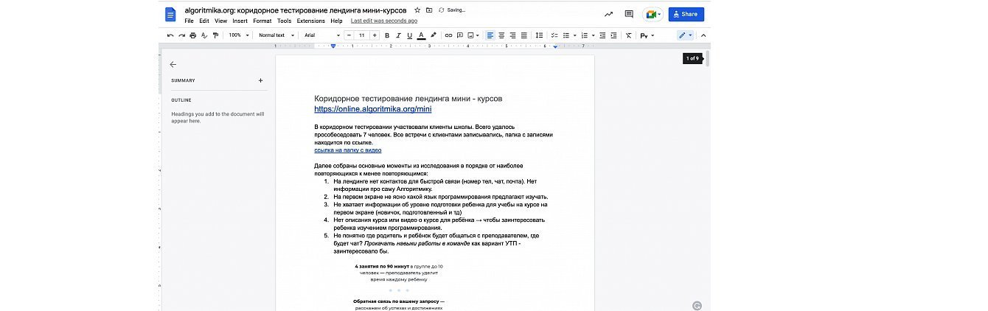Open the input tools dropdown
The width and height of the screenshot is (988, 311).
tap(647, 35)
